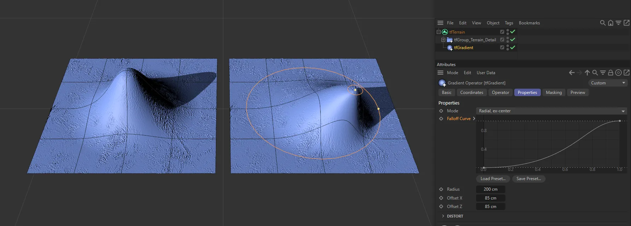
Task: Expand the Falloff Curve arrow
Action: click(474, 119)
